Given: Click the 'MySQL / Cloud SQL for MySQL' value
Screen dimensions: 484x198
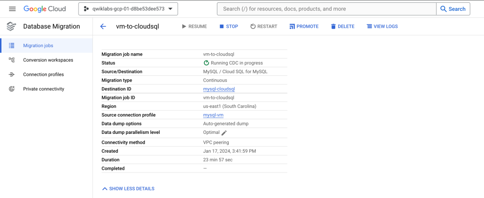Looking at the screenshot, I should 235,72.
